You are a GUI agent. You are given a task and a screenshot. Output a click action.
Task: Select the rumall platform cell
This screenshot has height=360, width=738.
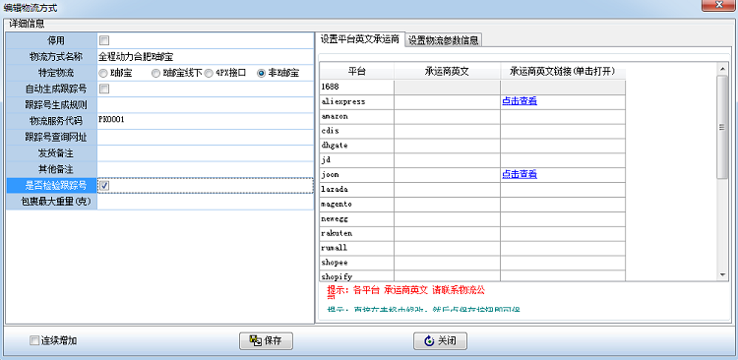[x=357, y=248]
